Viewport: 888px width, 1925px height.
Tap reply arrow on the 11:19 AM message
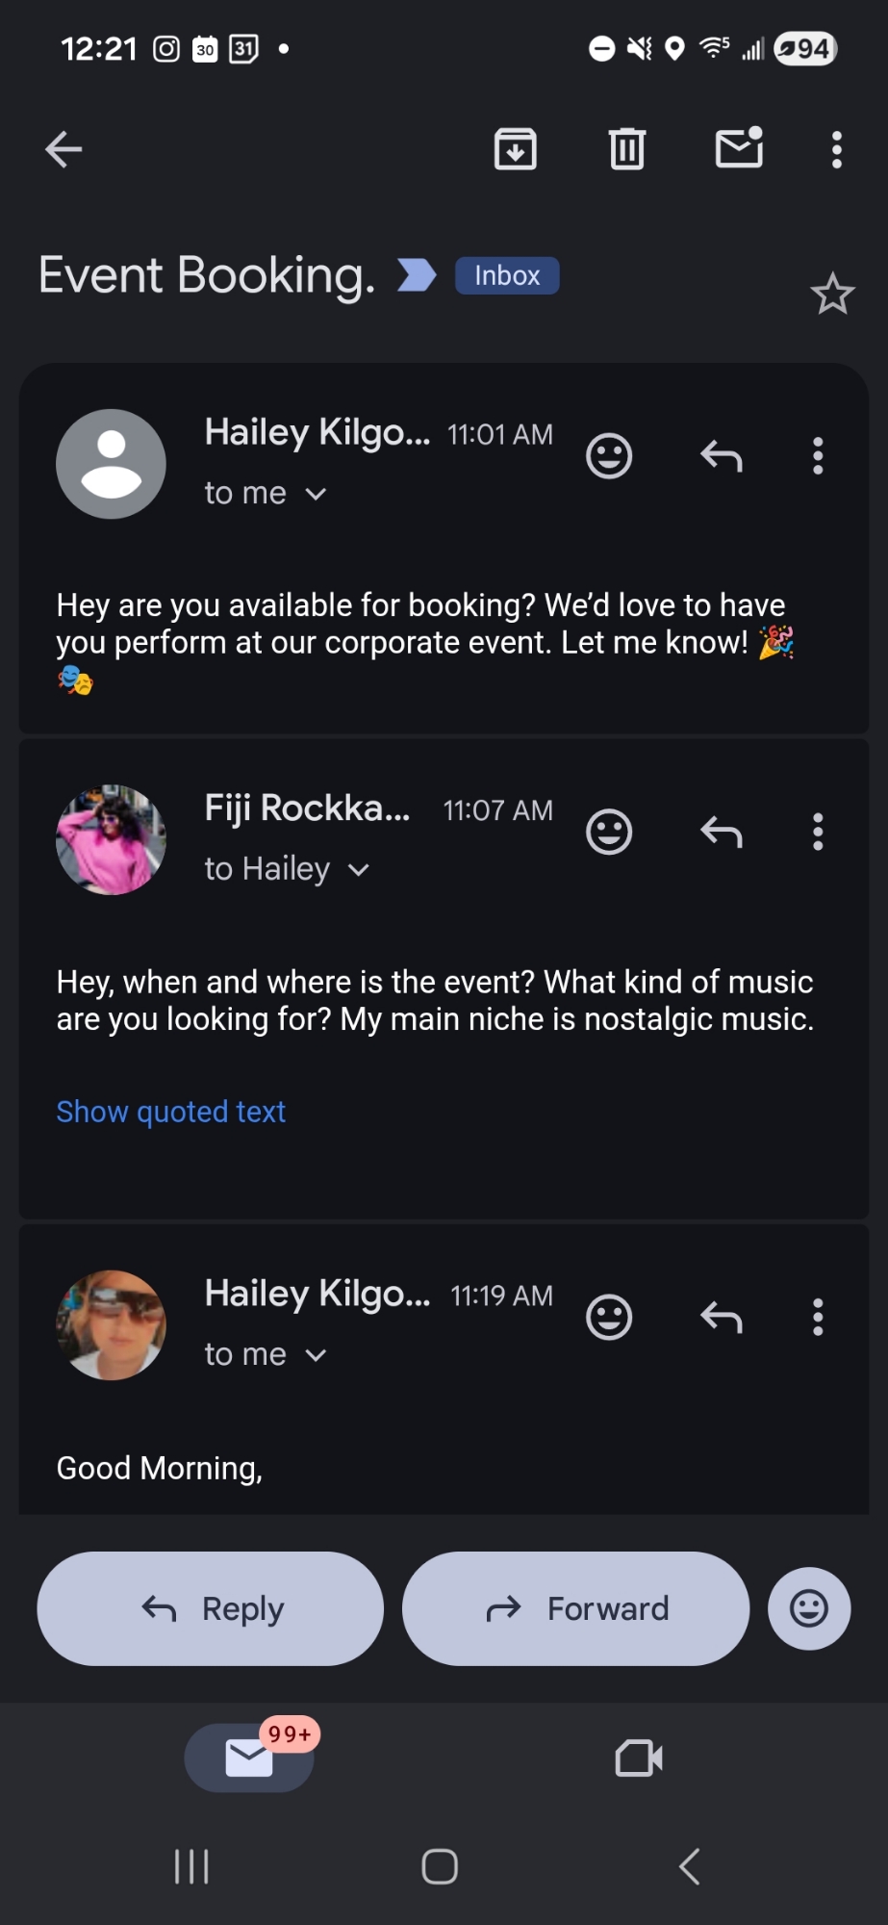tap(721, 1317)
